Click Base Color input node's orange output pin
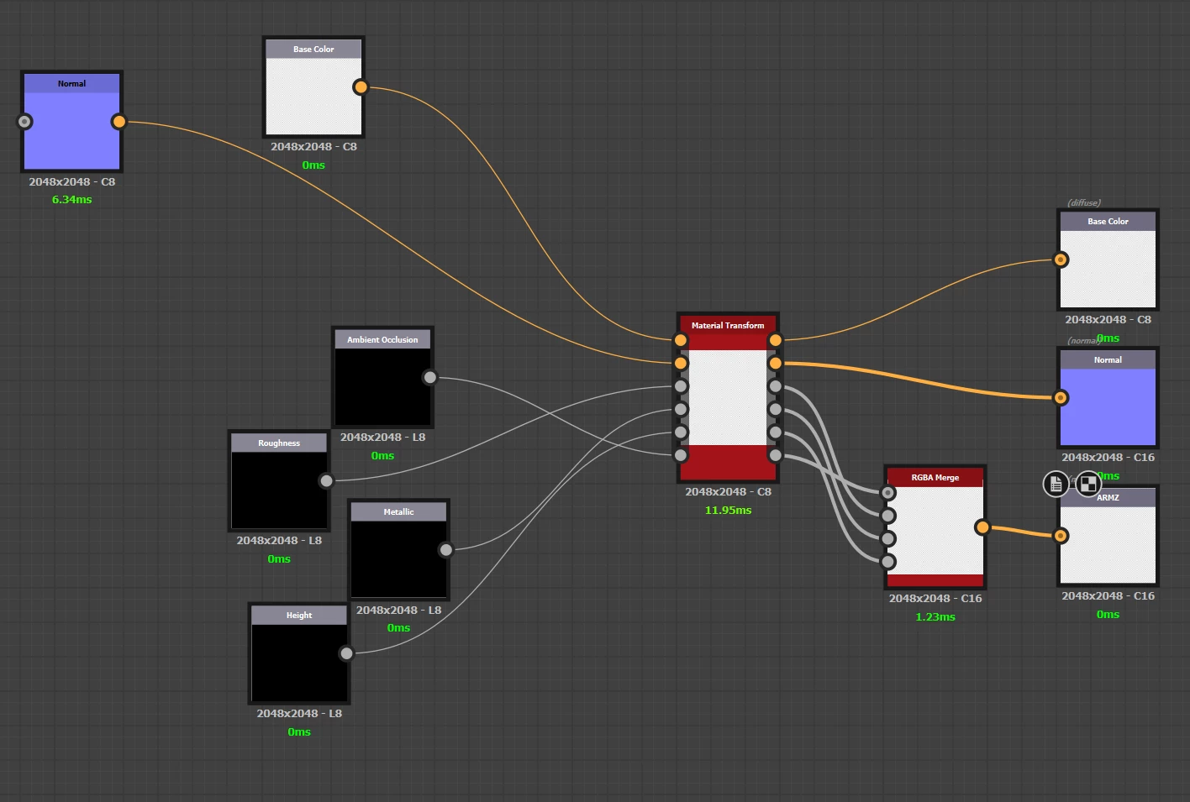This screenshot has width=1190, height=802. coord(361,86)
